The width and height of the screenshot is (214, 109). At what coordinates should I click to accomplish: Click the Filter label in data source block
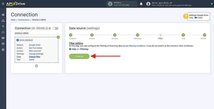coord(19,57)
